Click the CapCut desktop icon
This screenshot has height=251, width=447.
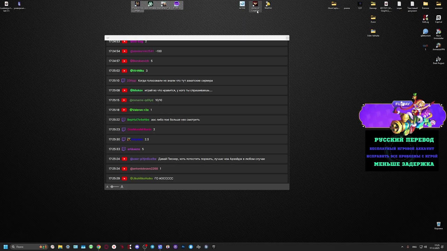point(439,19)
